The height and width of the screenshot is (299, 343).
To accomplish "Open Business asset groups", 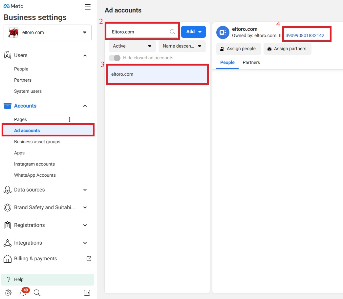I will [37, 142].
